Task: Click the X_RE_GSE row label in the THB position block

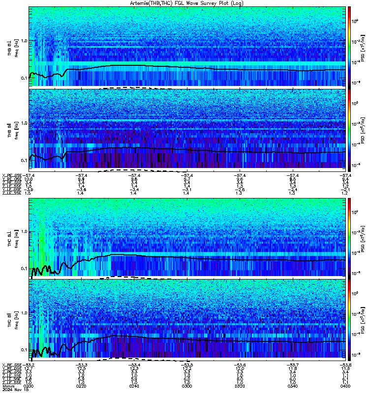Action: 12,175
